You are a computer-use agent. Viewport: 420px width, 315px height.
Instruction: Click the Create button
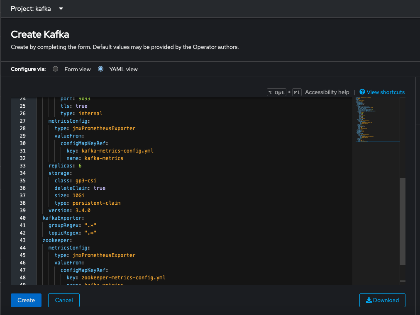pos(26,300)
